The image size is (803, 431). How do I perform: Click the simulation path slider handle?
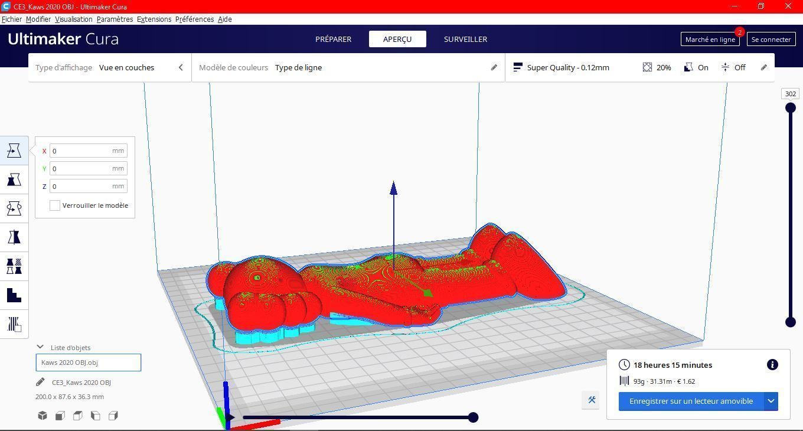point(473,417)
